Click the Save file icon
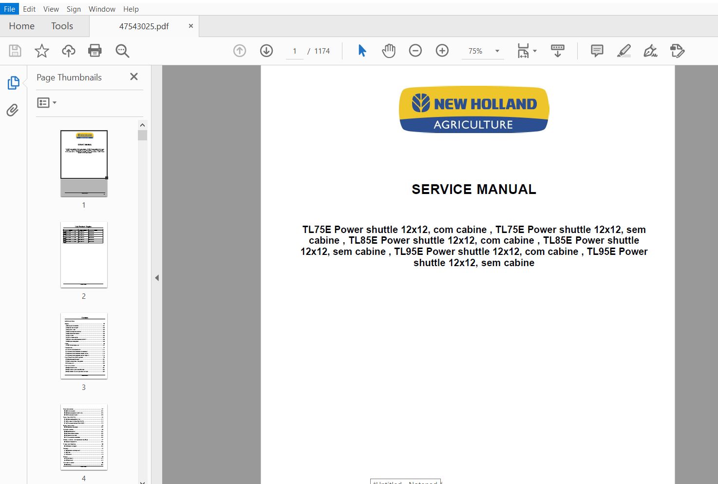 15,51
